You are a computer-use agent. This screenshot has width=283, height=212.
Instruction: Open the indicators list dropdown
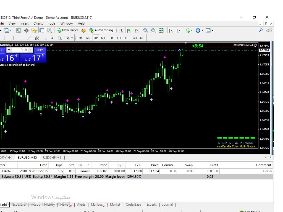[189, 30]
